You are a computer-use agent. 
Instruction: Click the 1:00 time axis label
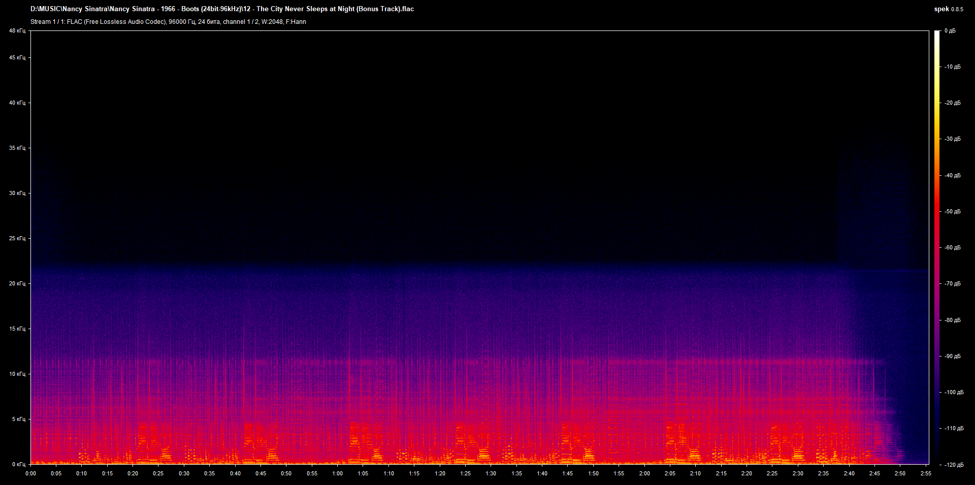337,474
